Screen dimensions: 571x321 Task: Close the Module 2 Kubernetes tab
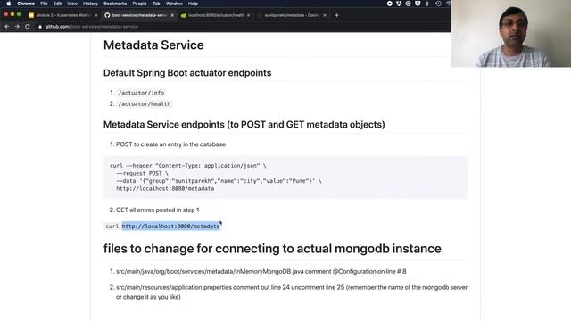[x=96, y=15]
